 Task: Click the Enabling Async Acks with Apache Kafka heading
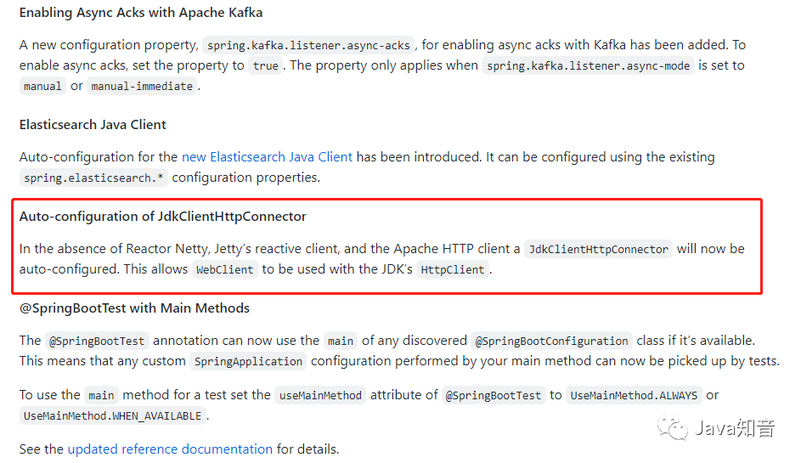(x=141, y=13)
